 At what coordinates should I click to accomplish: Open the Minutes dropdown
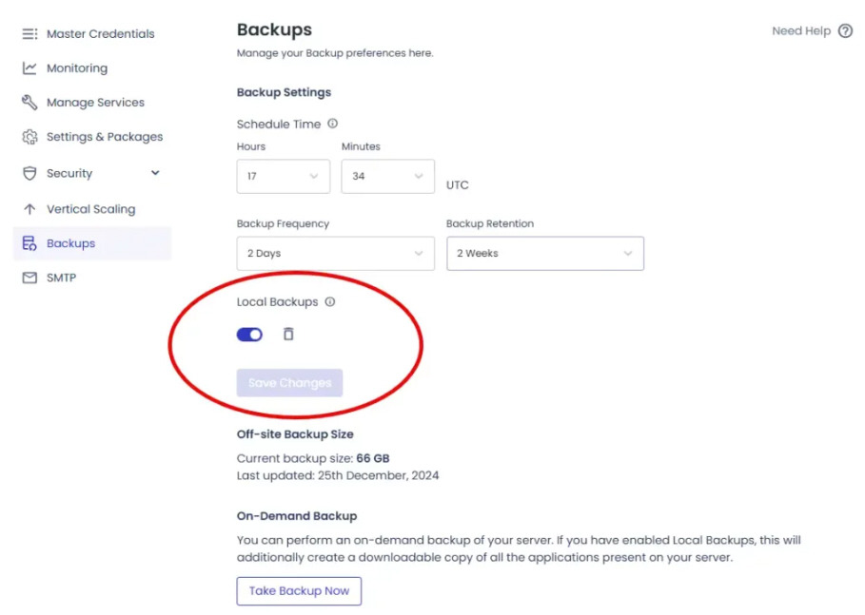point(387,177)
